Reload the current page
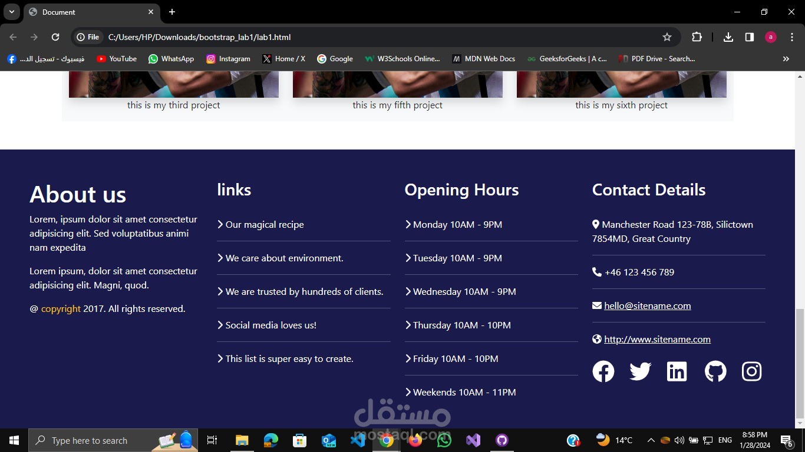The height and width of the screenshot is (452, 805). pyautogui.click(x=55, y=37)
